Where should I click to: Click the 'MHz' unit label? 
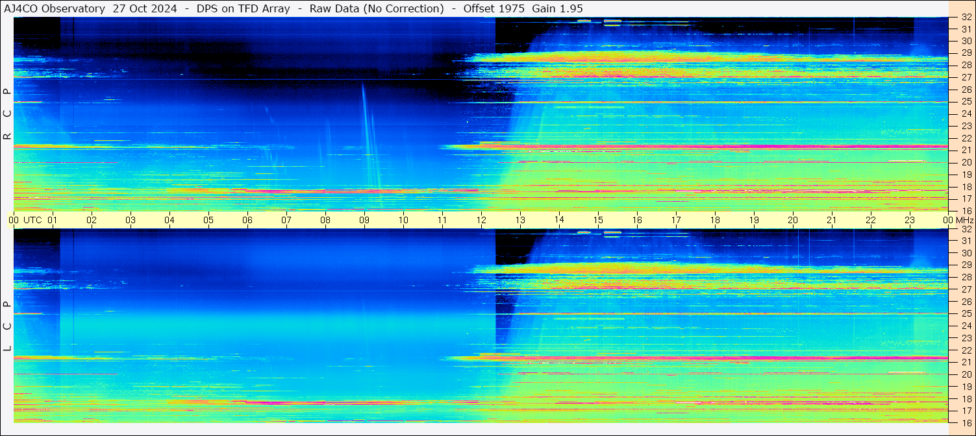pyautogui.click(x=965, y=220)
